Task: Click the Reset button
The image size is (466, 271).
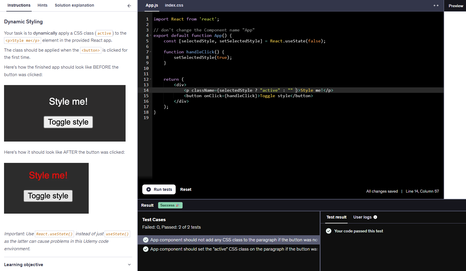Action: (186, 189)
